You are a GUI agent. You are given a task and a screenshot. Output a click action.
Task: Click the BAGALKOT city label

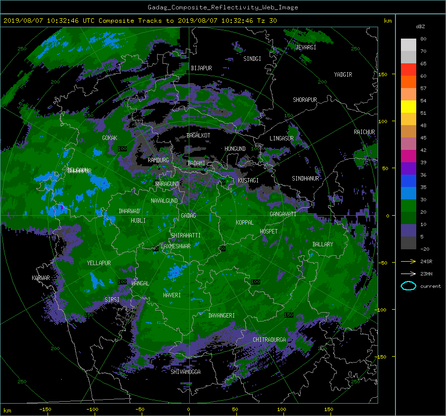tap(198, 136)
